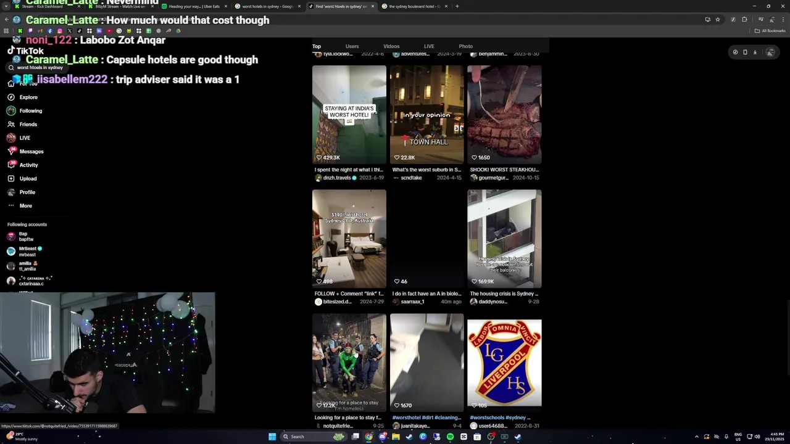Open MrBeast following account
The height and width of the screenshot is (444, 790).
(x=25, y=252)
